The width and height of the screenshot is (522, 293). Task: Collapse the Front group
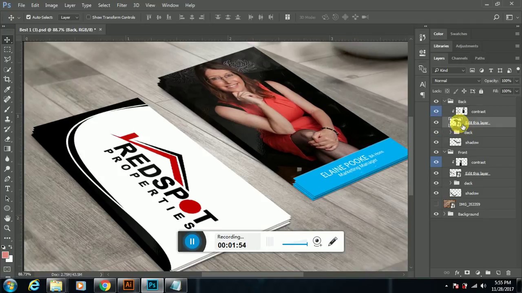[445, 152]
